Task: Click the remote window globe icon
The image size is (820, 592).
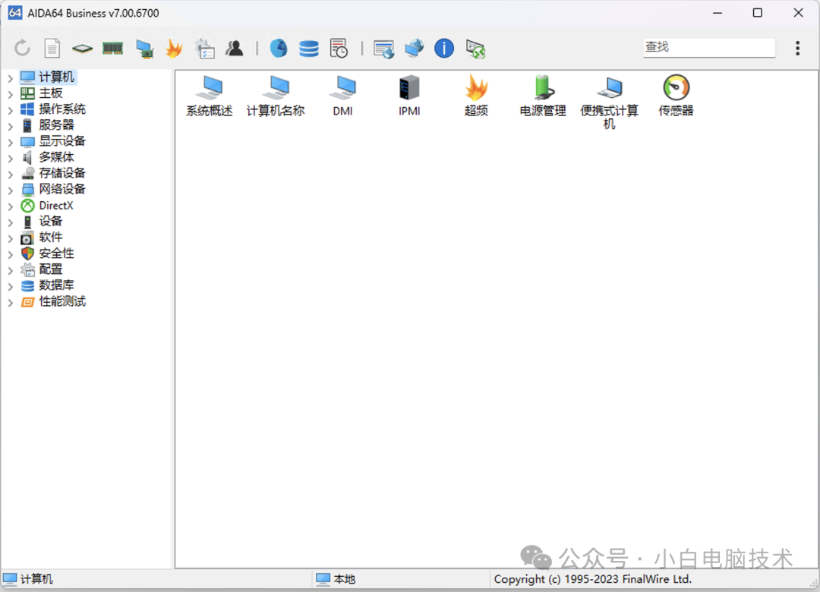Action: point(384,49)
